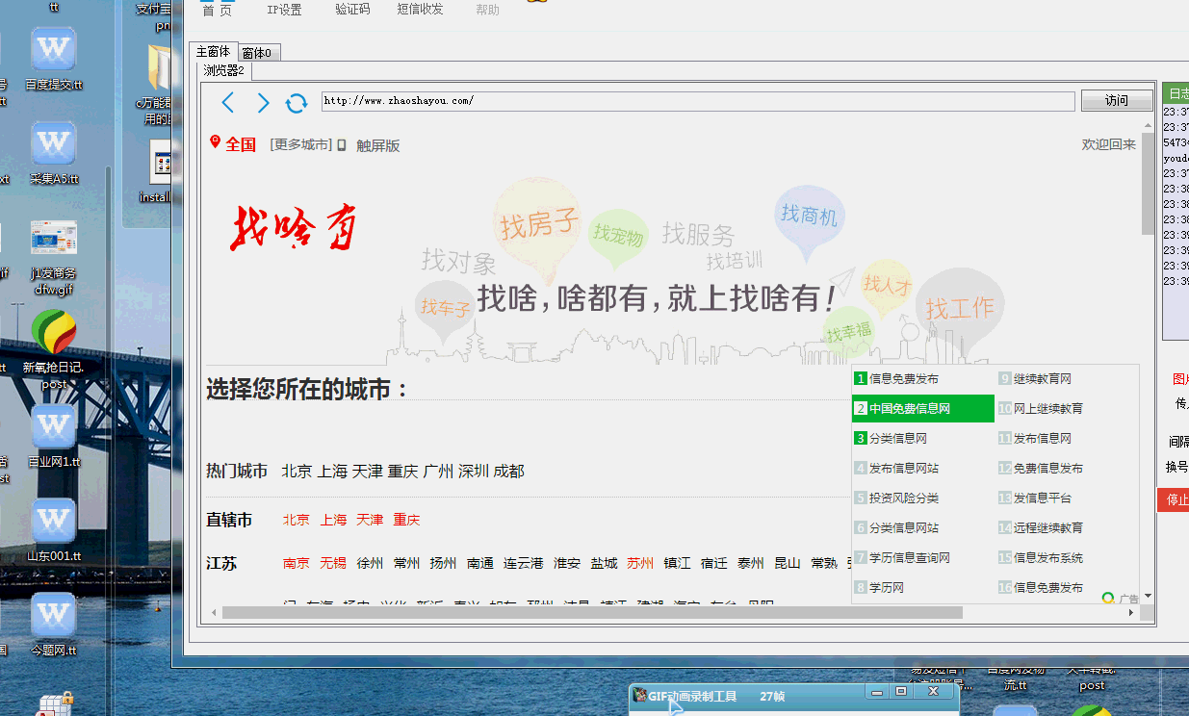Open the 短信收发 menu
The width and height of the screenshot is (1189, 716).
[421, 10]
